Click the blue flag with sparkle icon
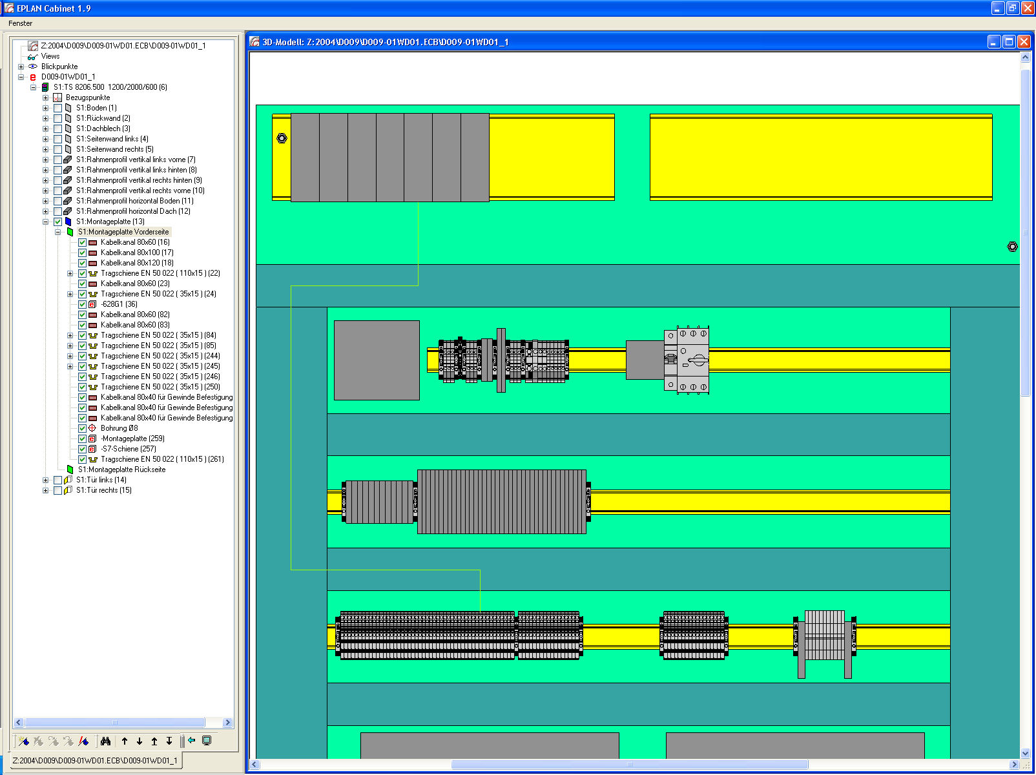 (24, 741)
